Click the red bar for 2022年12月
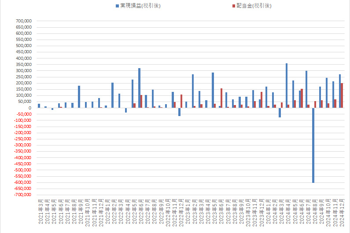The image size is (350, 233). pyautogui.click(x=182, y=101)
